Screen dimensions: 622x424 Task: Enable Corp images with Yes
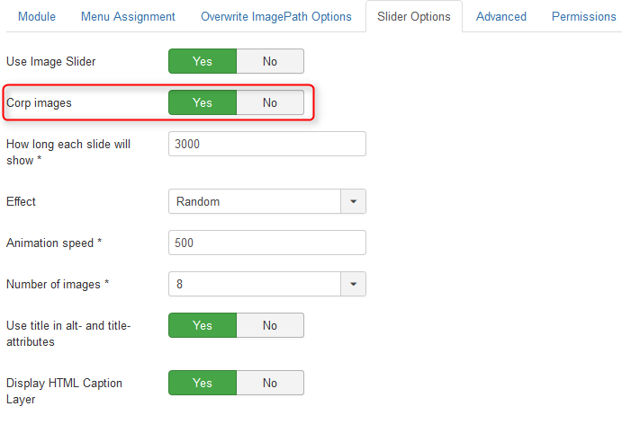[x=203, y=102]
